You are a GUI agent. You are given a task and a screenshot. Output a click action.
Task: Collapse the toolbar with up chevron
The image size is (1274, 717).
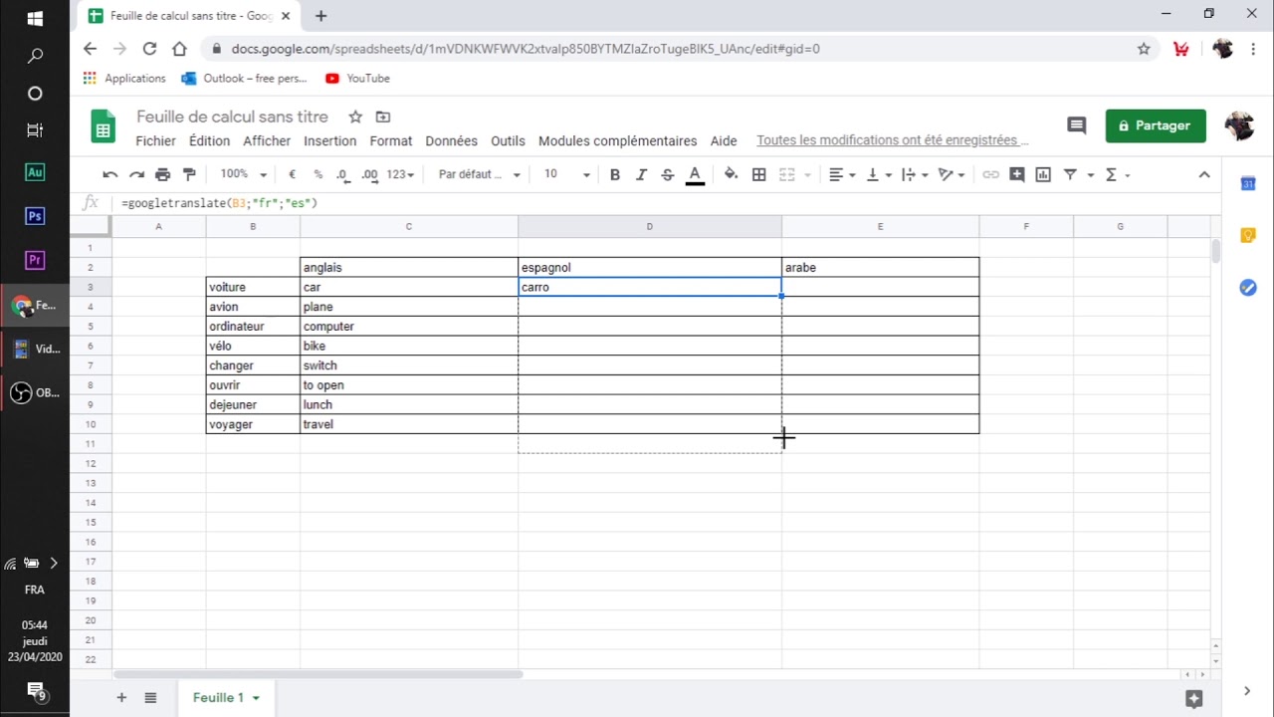(x=1203, y=174)
